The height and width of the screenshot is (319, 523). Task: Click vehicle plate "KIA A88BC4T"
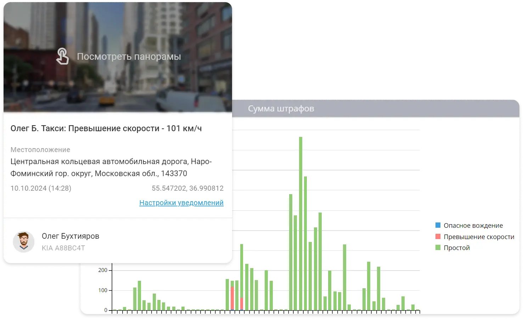pyautogui.click(x=63, y=248)
